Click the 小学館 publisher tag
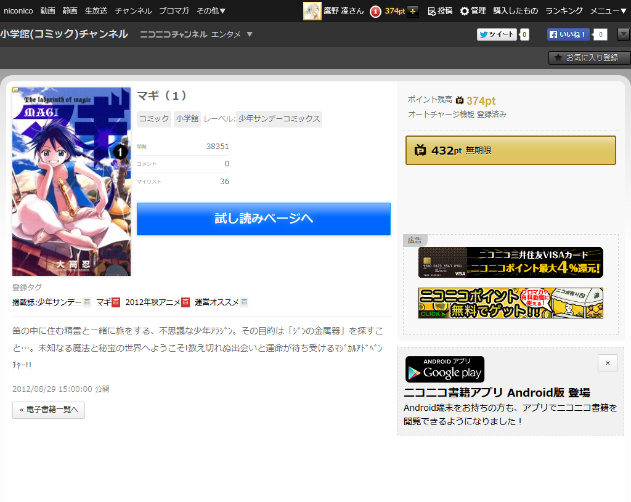The image size is (631, 502). click(187, 119)
